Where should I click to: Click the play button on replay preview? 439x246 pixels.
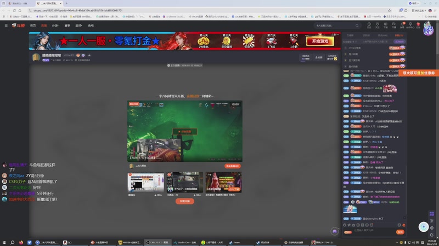coord(184,131)
